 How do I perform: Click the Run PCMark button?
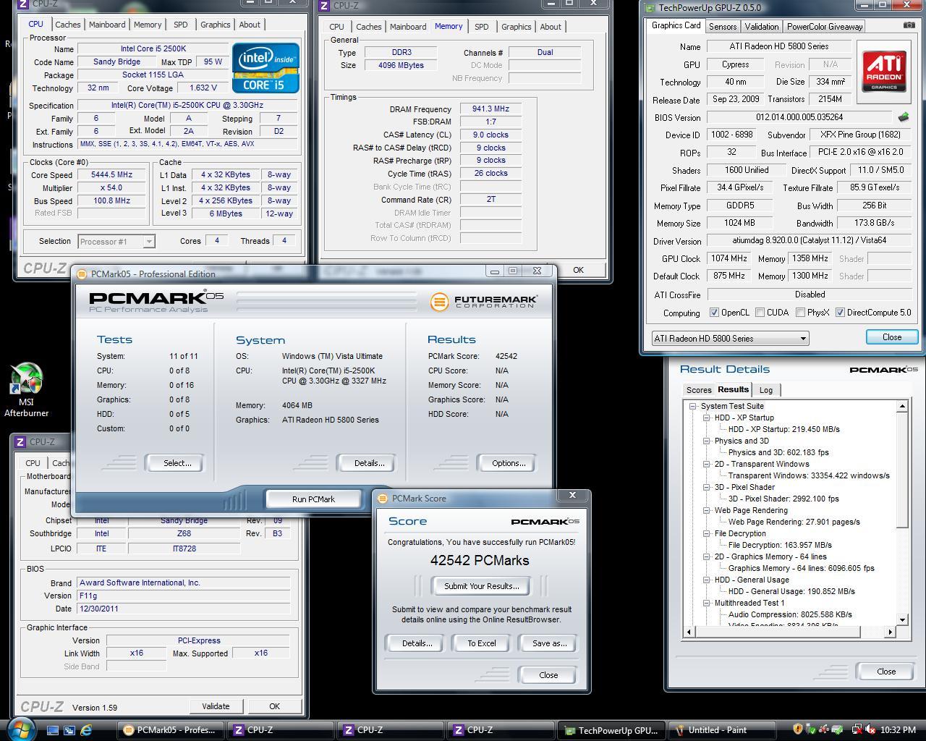click(x=313, y=499)
